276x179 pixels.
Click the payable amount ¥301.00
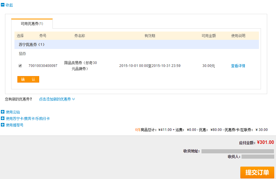(265, 142)
